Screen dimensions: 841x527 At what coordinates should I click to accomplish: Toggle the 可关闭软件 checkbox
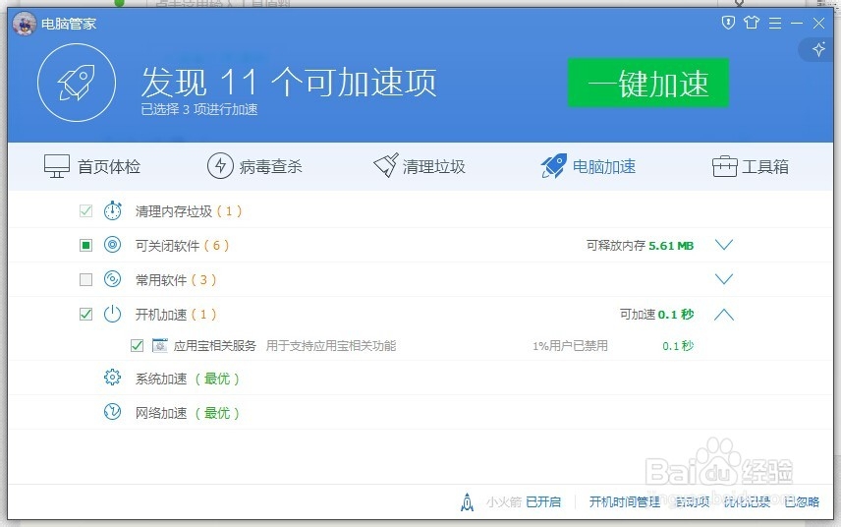(85, 245)
